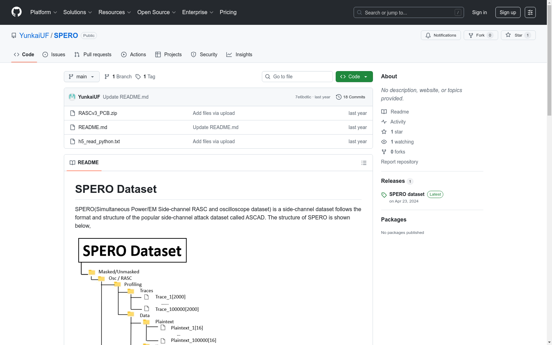The width and height of the screenshot is (552, 345).
Task: Expand the Platform menu
Action: click(44, 12)
